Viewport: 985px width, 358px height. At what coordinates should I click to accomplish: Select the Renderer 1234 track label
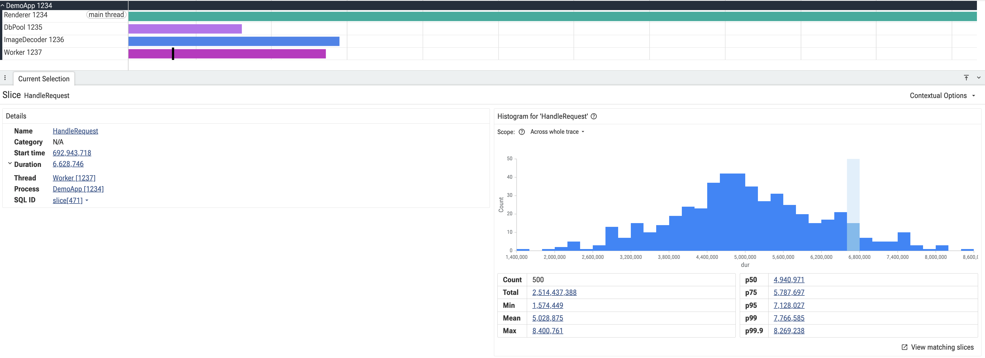pos(26,15)
